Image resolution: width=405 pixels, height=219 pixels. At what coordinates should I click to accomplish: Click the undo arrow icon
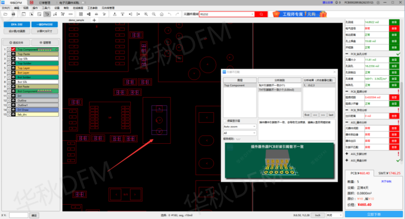(x=169, y=14)
